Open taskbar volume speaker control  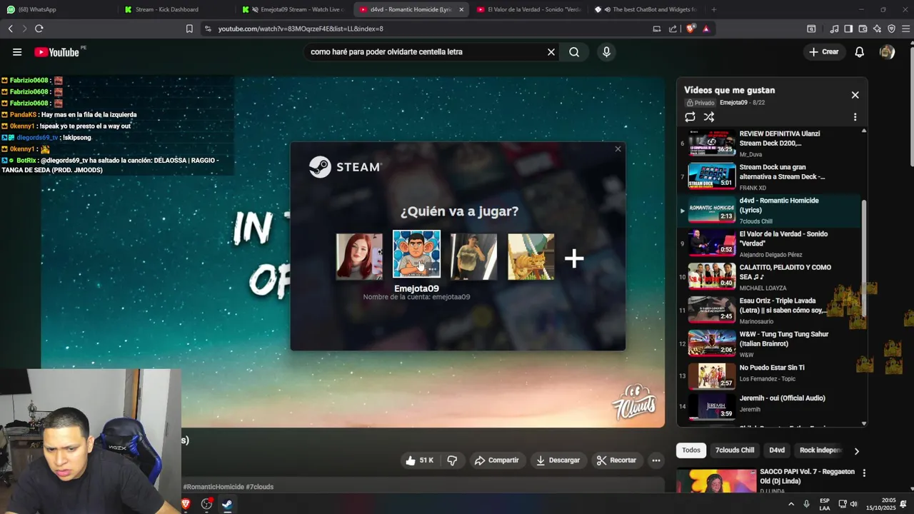[853, 504]
